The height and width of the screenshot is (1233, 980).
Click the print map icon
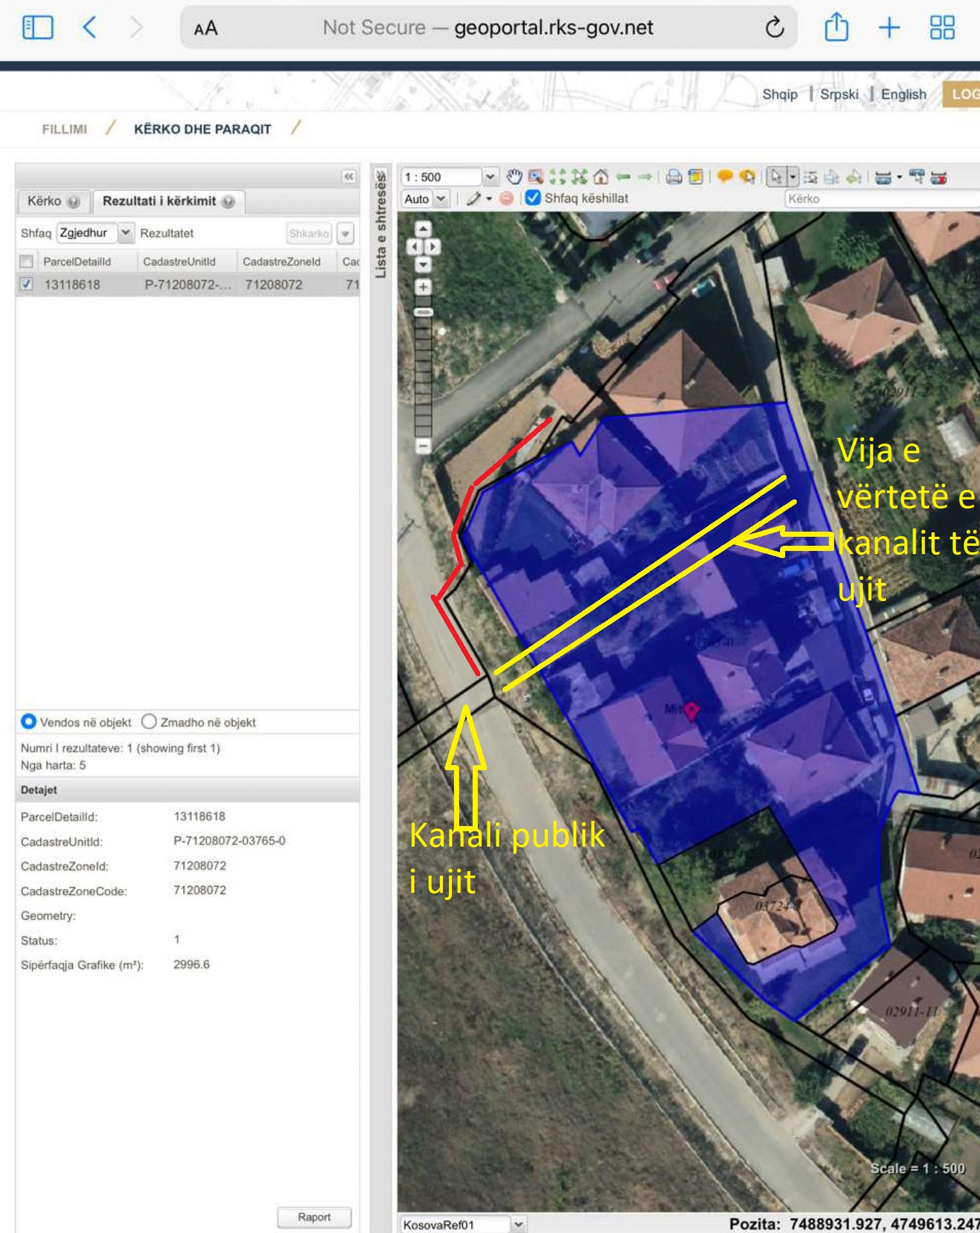(674, 177)
